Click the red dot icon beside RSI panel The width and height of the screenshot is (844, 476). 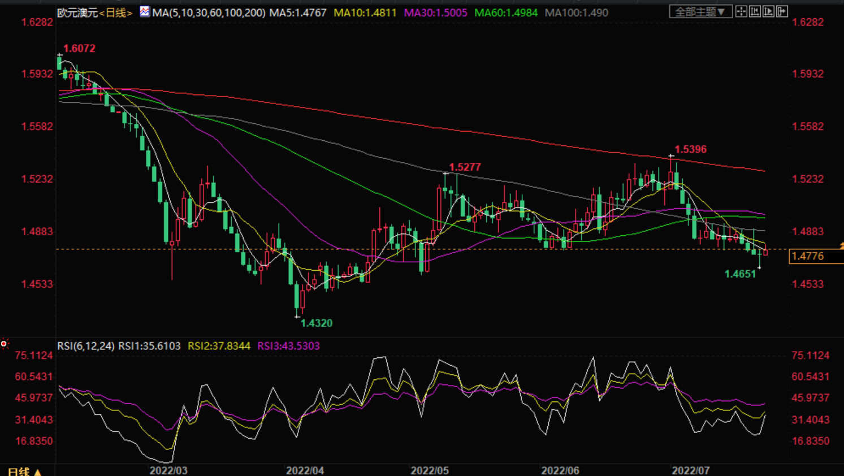pyautogui.click(x=4, y=344)
